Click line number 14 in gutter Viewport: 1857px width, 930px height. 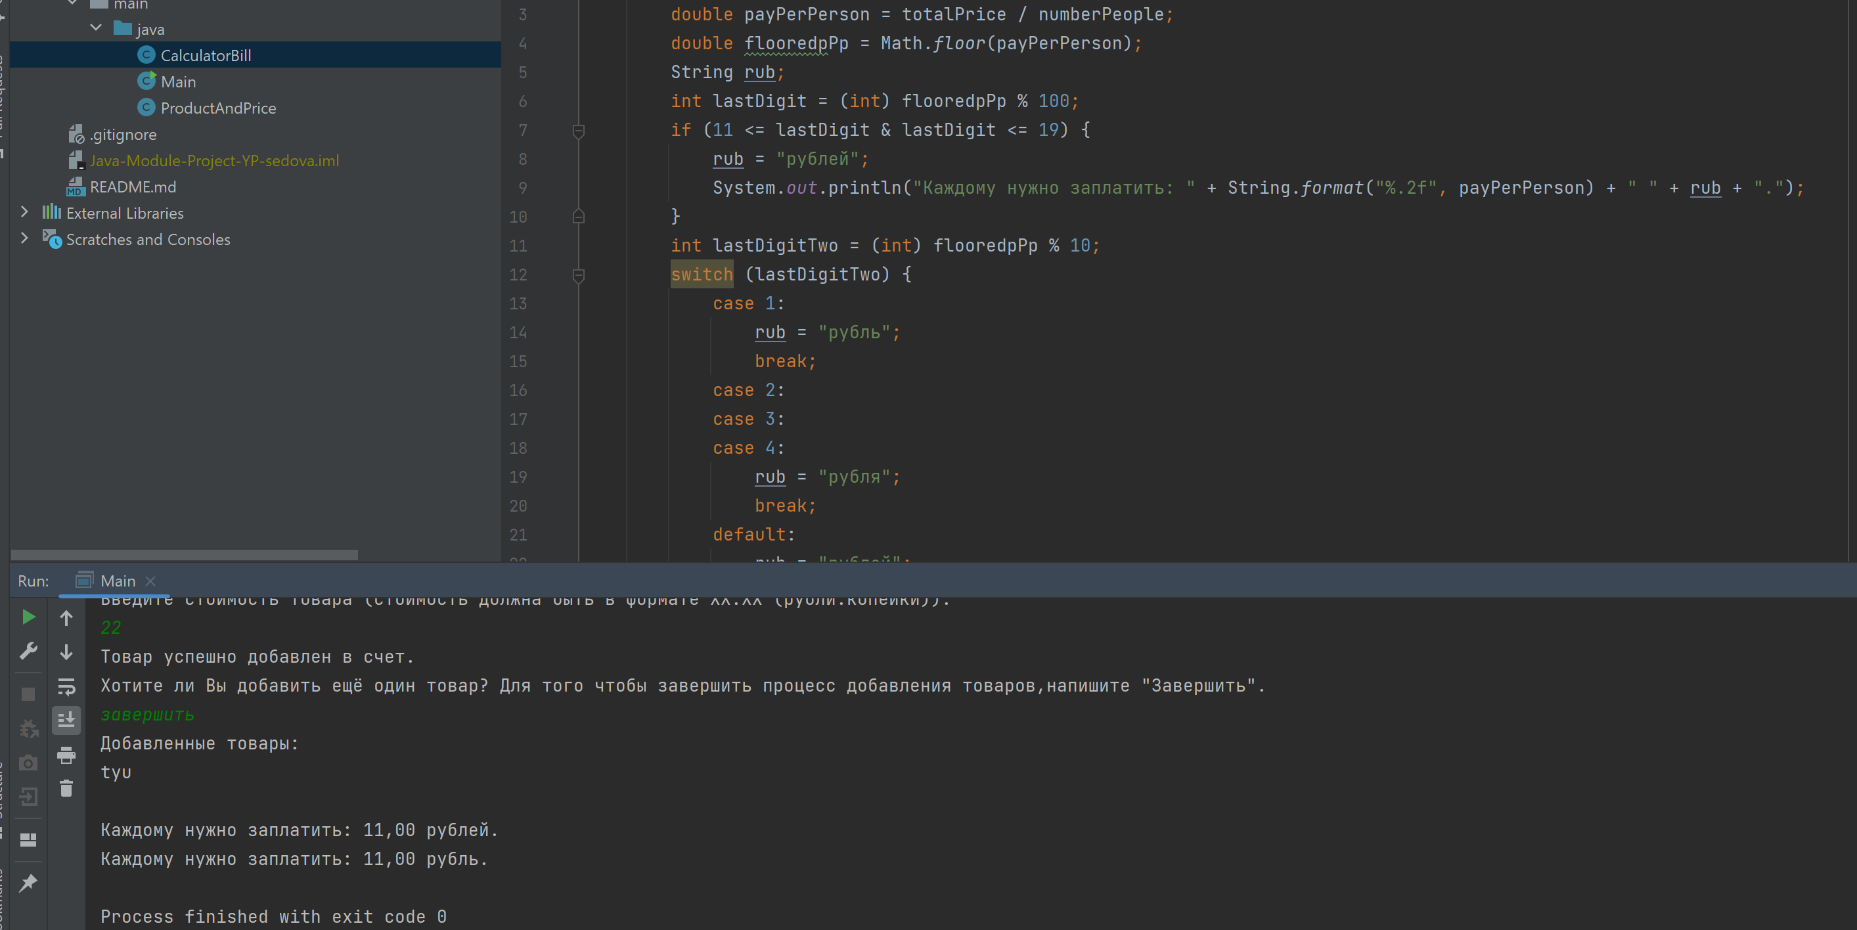tap(518, 332)
